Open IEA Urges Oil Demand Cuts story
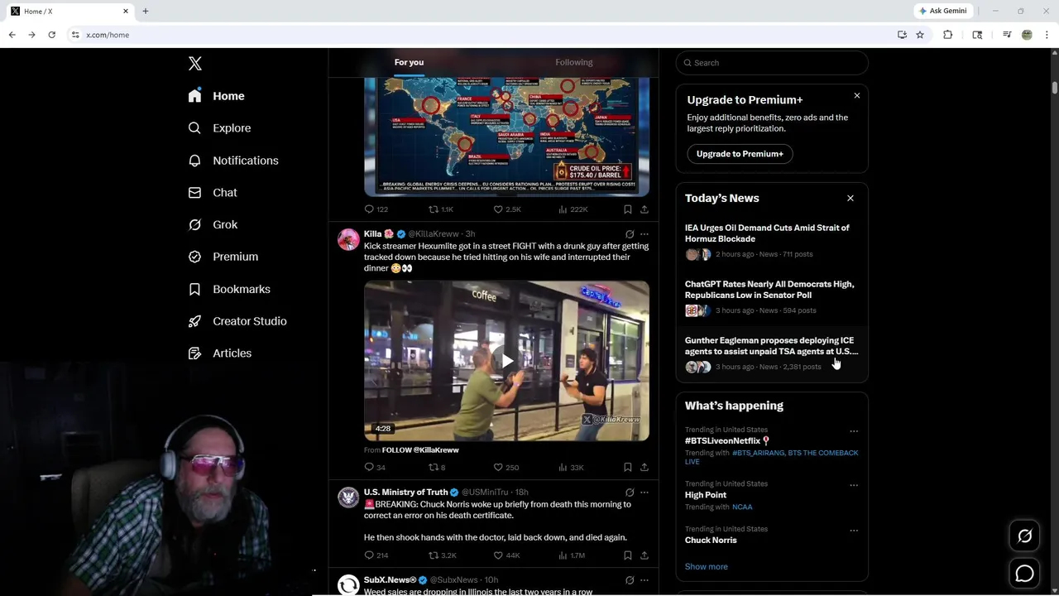This screenshot has width=1059, height=596. 772,241
